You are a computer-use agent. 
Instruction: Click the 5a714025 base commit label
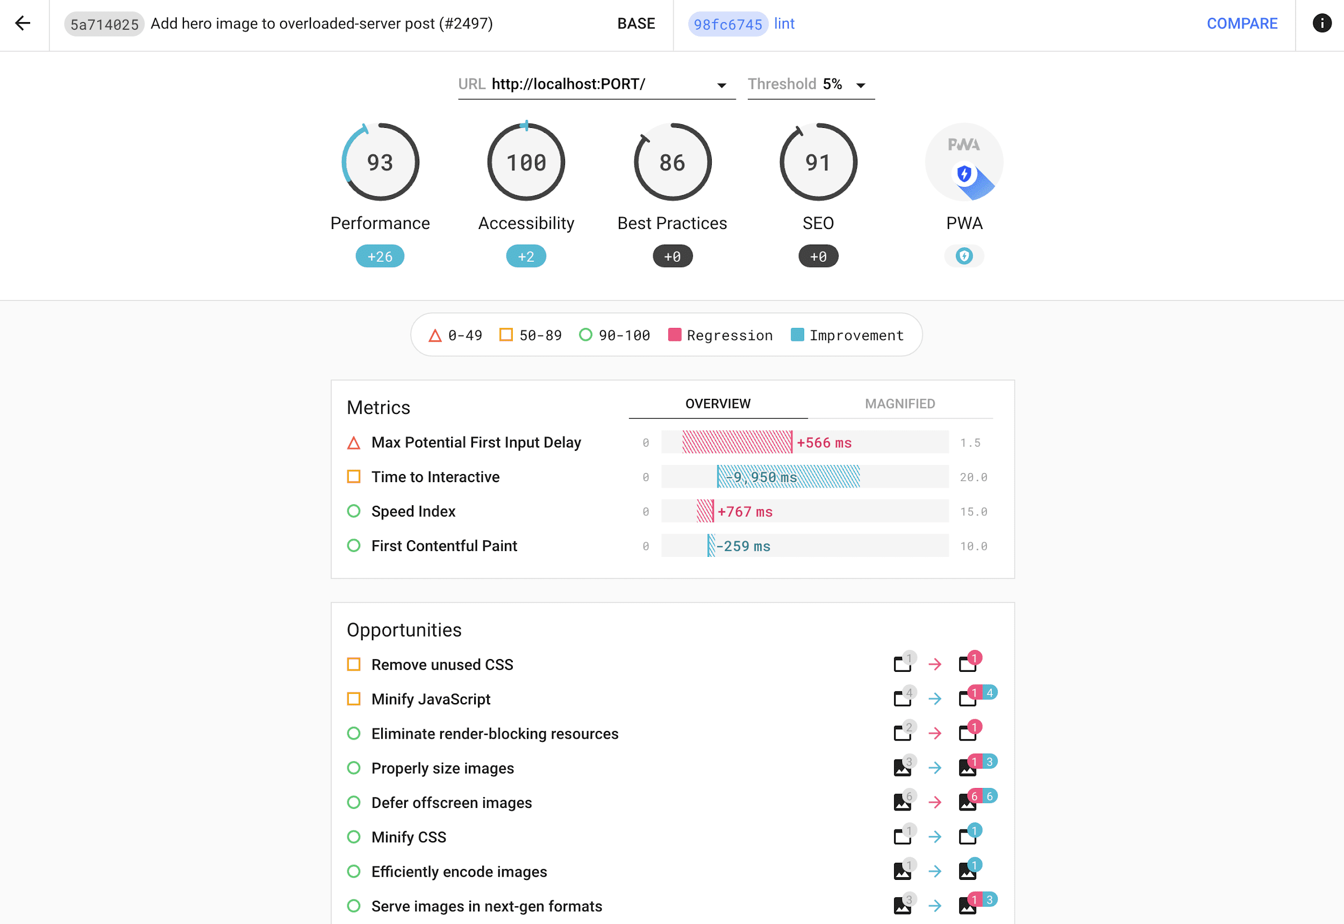(103, 24)
